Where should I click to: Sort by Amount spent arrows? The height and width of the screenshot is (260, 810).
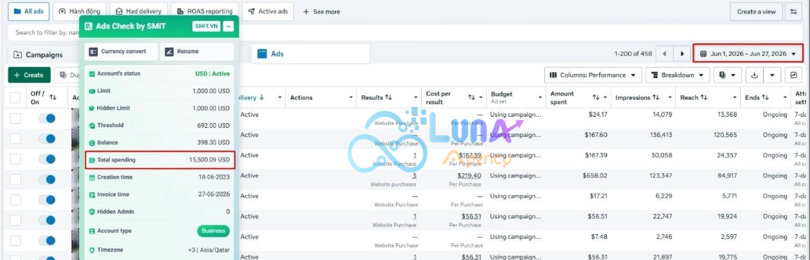[x=596, y=98]
